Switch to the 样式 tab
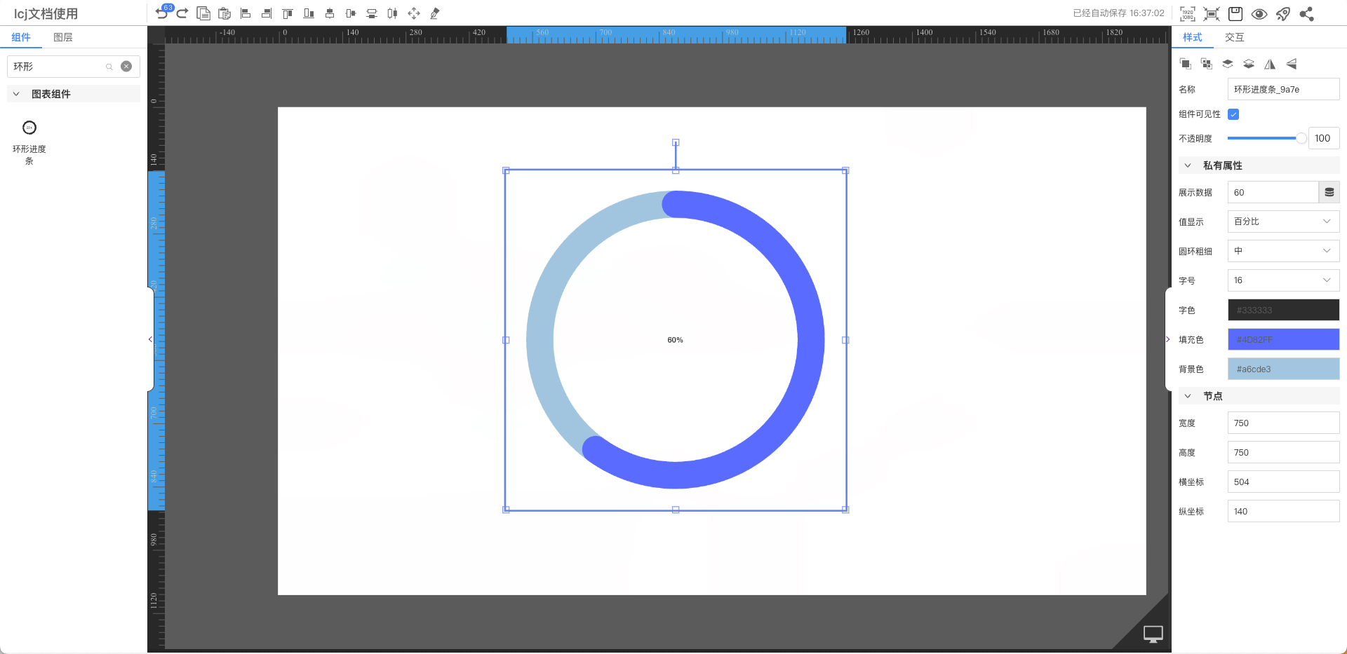 tap(1193, 37)
